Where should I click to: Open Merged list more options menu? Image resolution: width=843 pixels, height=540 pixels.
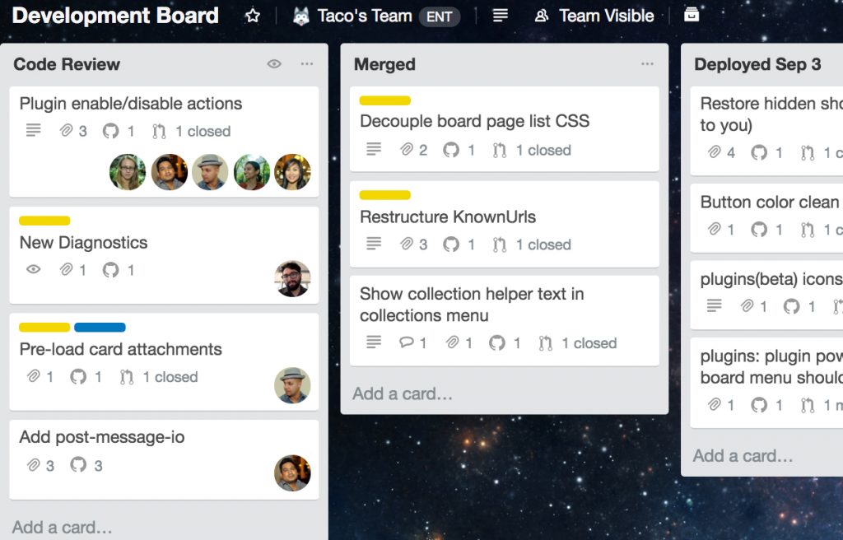pyautogui.click(x=647, y=64)
